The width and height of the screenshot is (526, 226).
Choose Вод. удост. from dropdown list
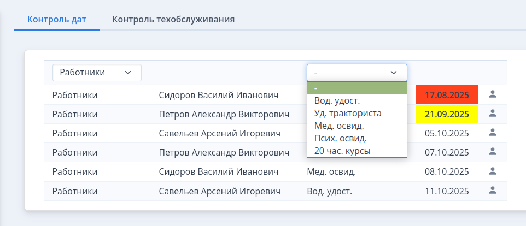(357, 100)
